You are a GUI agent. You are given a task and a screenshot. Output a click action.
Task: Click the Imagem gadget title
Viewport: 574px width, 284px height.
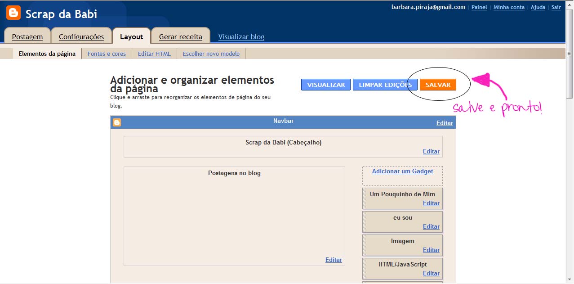click(402, 241)
